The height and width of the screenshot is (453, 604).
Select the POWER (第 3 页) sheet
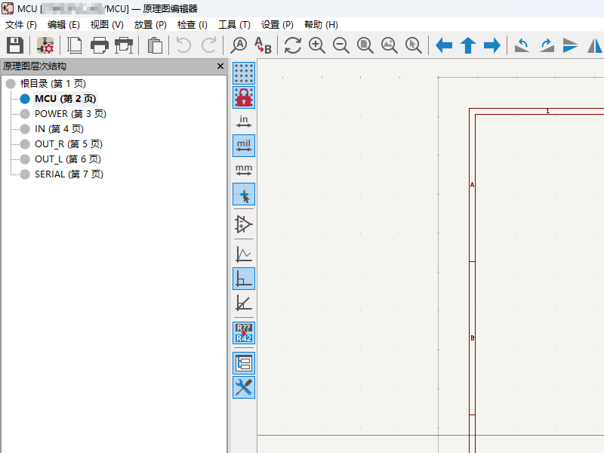70,114
